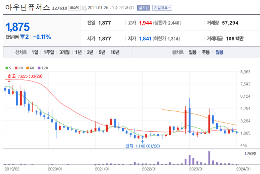Click the 저가 value 1,841
Screen dimensions: 260x174
point(145,39)
